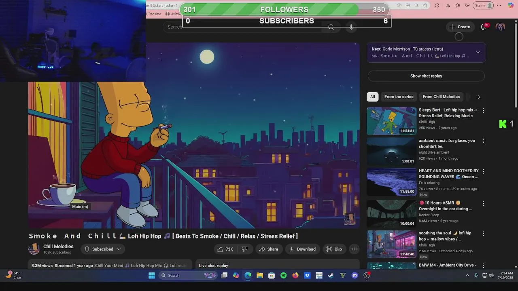
Task: Open Edge extensions puzzle icon
Action: pos(437,5)
